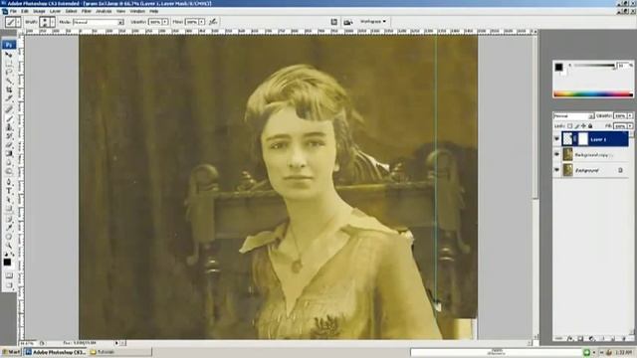This screenshot has width=637, height=358.
Task: Select the Eraser tool
Action: (x=9, y=145)
